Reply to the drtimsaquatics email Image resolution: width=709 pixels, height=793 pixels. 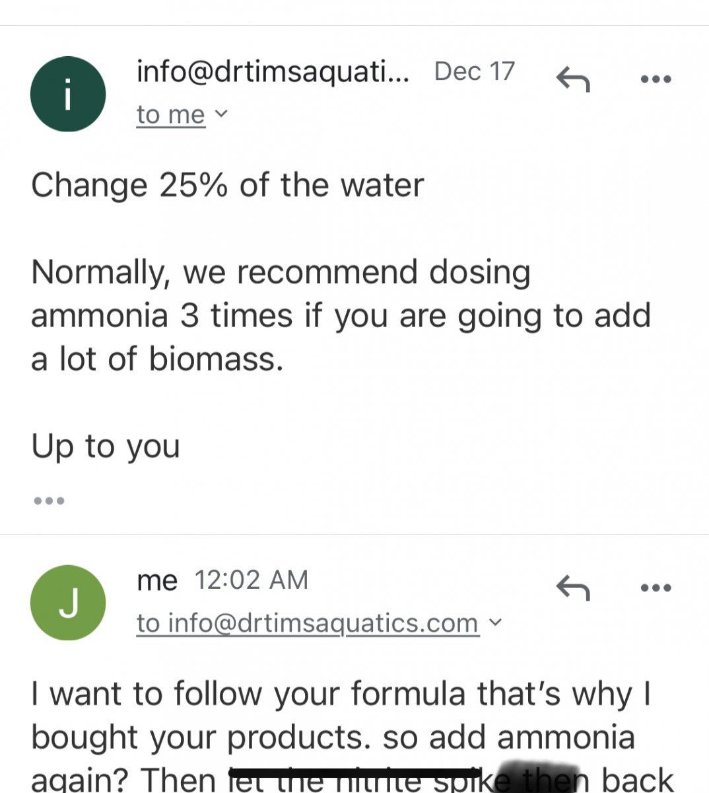click(572, 79)
